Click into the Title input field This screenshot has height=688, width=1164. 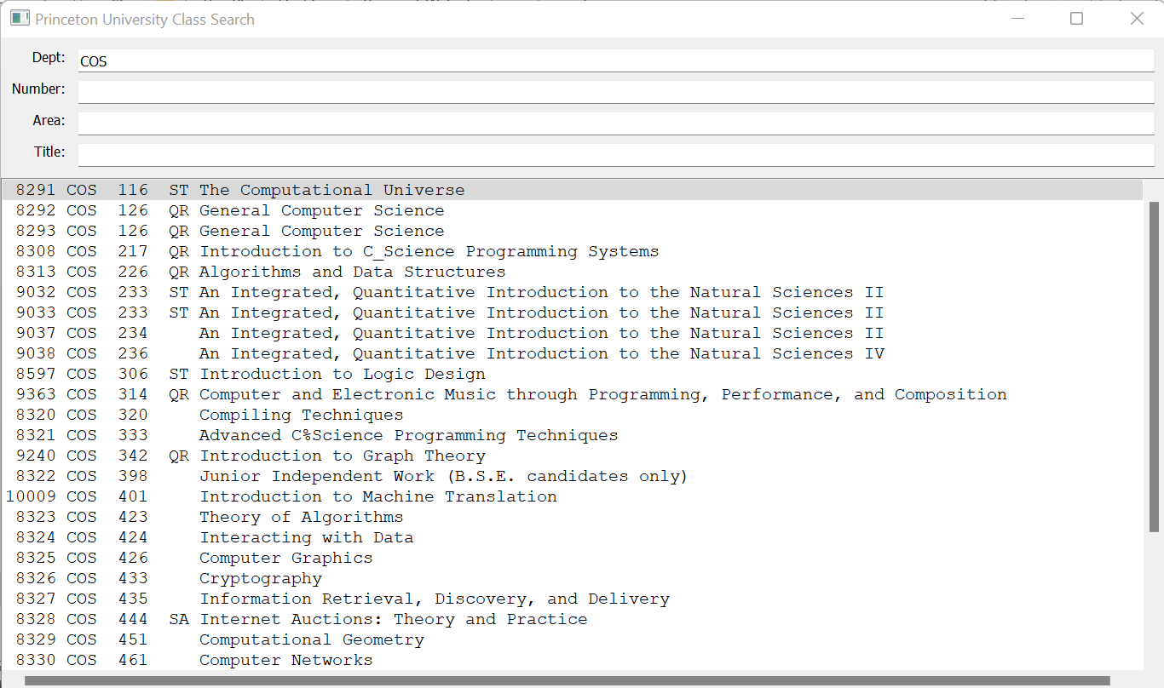point(616,155)
